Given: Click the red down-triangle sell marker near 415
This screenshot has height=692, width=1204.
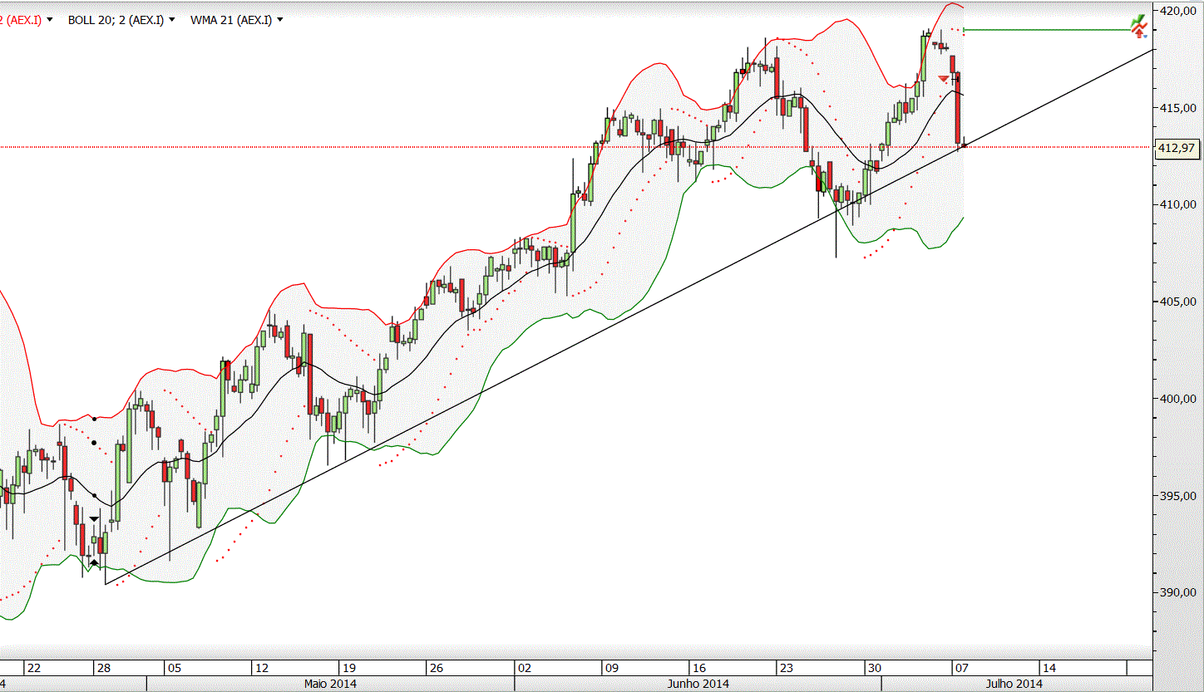Looking at the screenshot, I should coord(944,78).
